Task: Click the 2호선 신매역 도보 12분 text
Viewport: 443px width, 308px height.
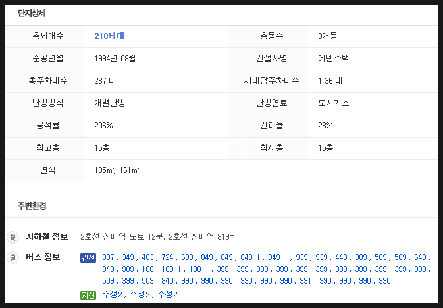Action: (x=122, y=236)
